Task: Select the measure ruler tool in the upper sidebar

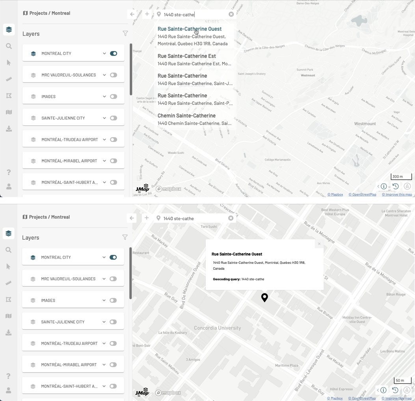Action: click(9, 79)
